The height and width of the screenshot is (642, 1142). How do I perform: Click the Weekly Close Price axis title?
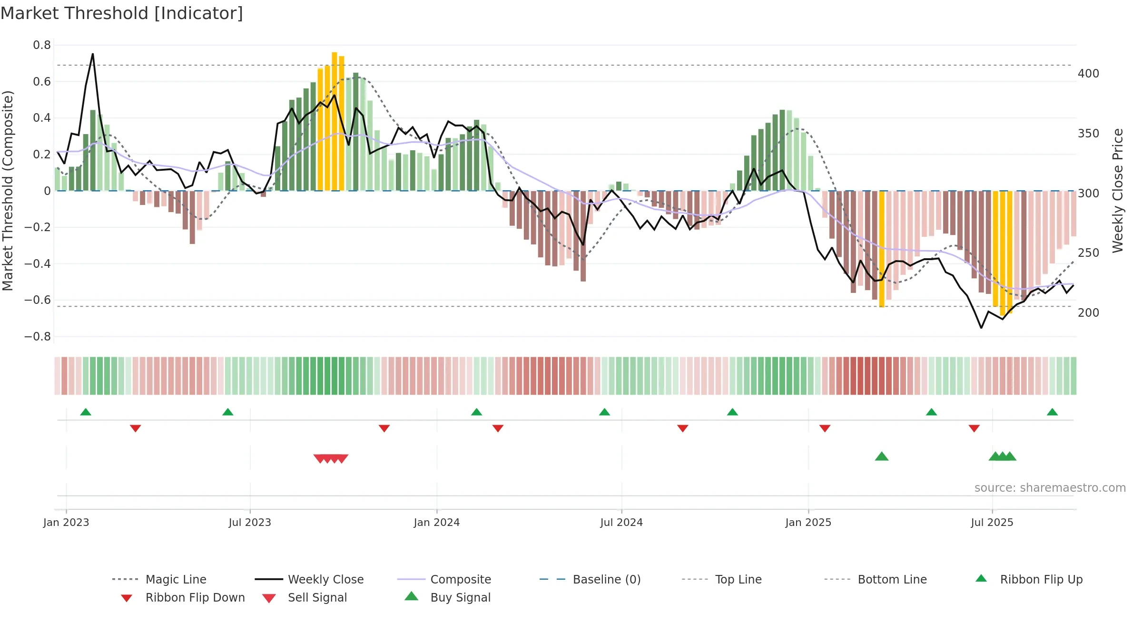tap(1118, 191)
